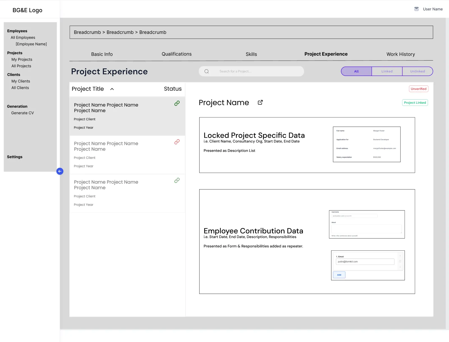The image size is (449, 342).
Task: Open All Clients in sidebar
Action: point(20,88)
